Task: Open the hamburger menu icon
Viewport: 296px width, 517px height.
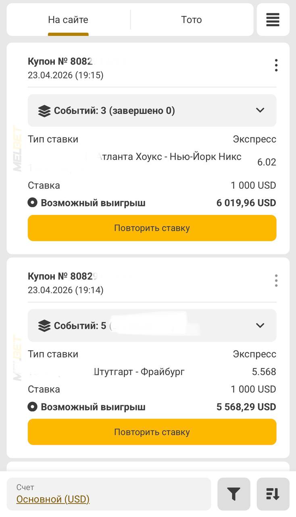Action: [x=273, y=20]
